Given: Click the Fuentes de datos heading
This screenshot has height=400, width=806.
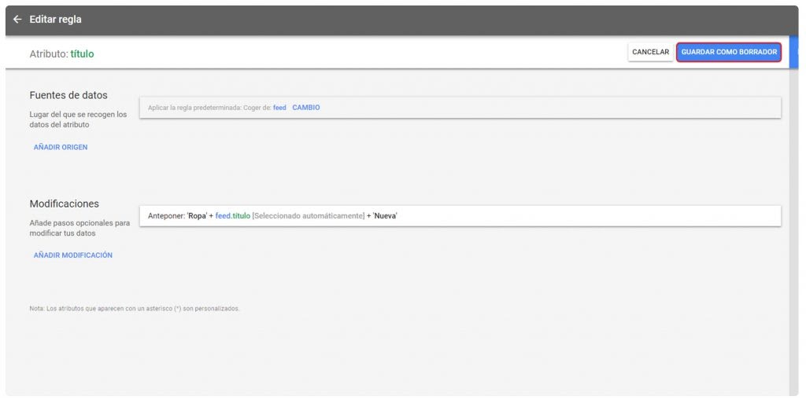Looking at the screenshot, I should pos(68,96).
